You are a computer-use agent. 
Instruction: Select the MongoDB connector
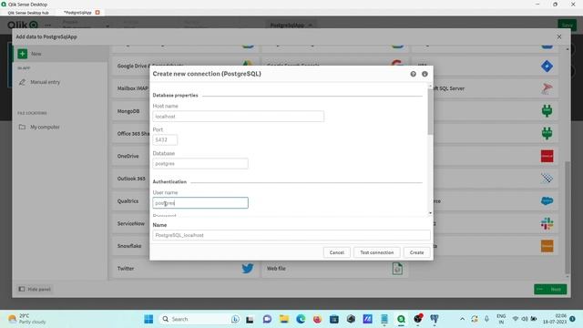click(x=128, y=111)
